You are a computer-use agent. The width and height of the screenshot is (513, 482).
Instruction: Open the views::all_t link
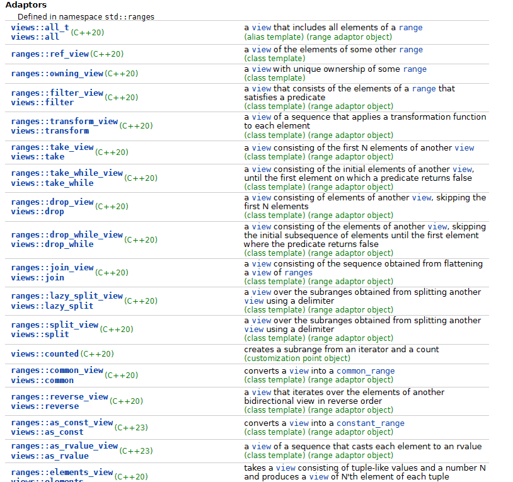point(40,27)
